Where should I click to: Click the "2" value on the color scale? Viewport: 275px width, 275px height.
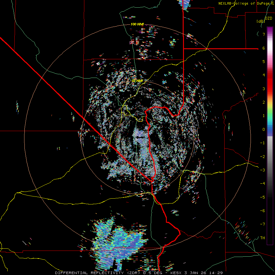[264, 102]
